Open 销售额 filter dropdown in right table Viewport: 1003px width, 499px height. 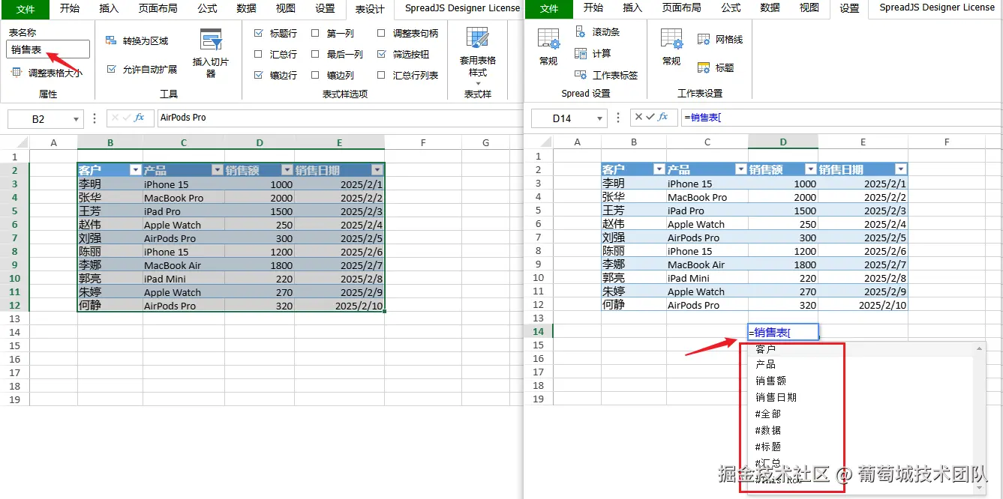[x=811, y=169]
